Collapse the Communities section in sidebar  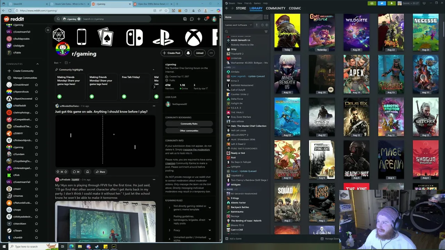point(38,64)
